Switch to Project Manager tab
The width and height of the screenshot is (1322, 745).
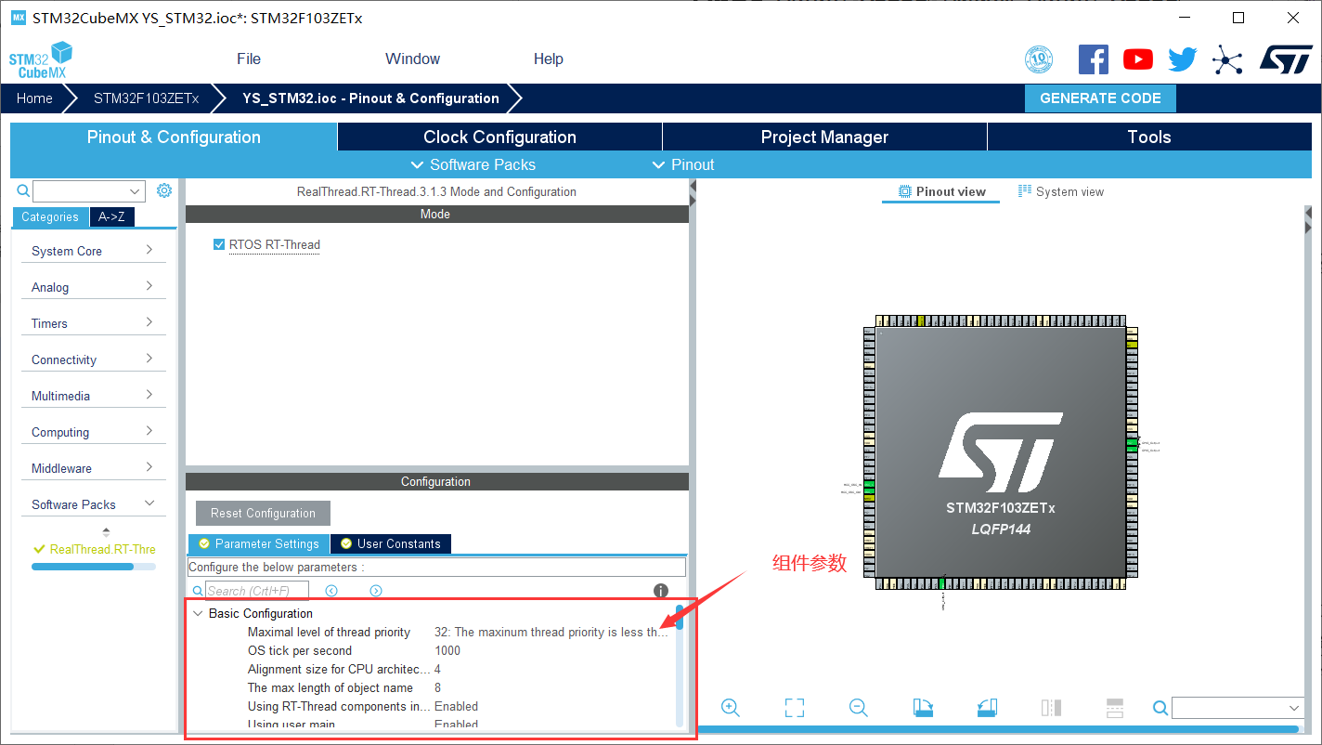(x=824, y=137)
